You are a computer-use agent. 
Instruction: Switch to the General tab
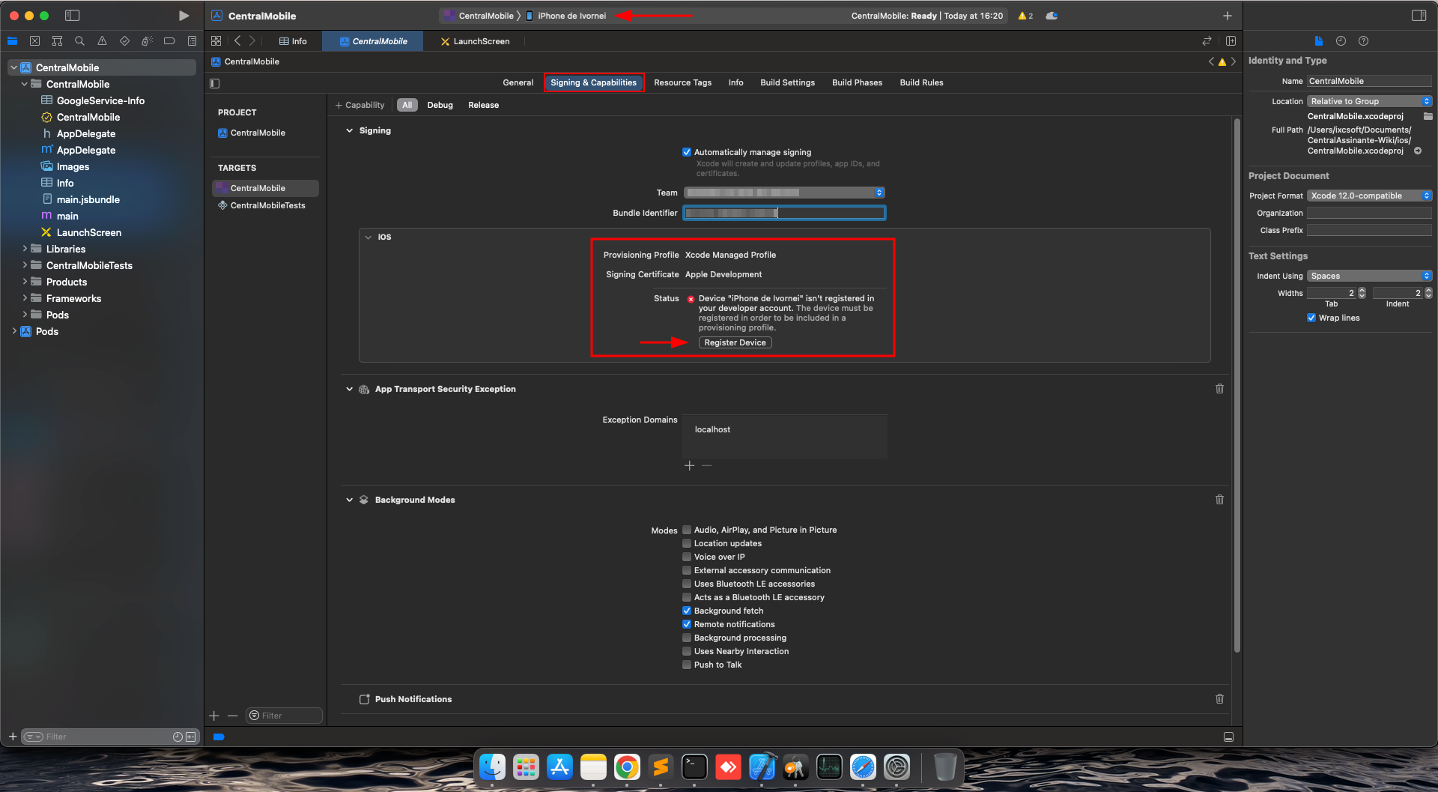pos(518,82)
